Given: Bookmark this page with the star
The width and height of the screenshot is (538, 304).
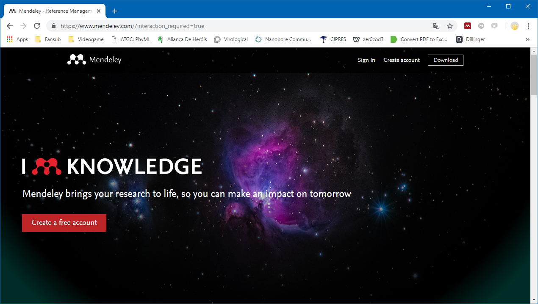Looking at the screenshot, I should click(x=450, y=26).
